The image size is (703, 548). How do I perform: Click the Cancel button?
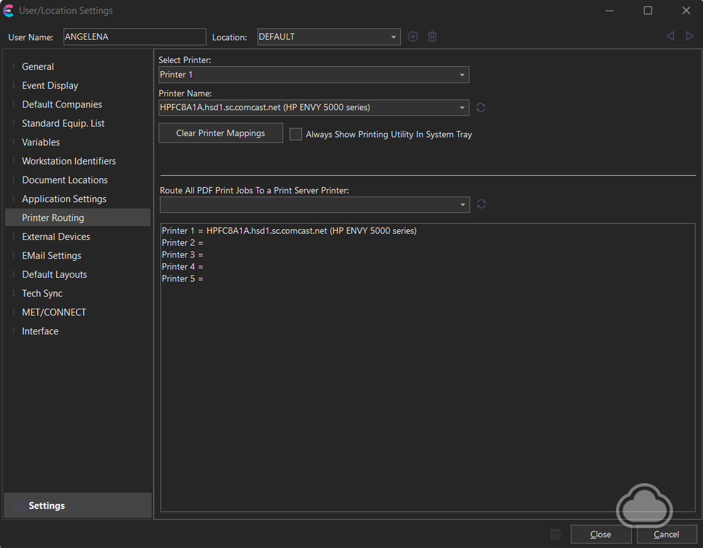(666, 534)
